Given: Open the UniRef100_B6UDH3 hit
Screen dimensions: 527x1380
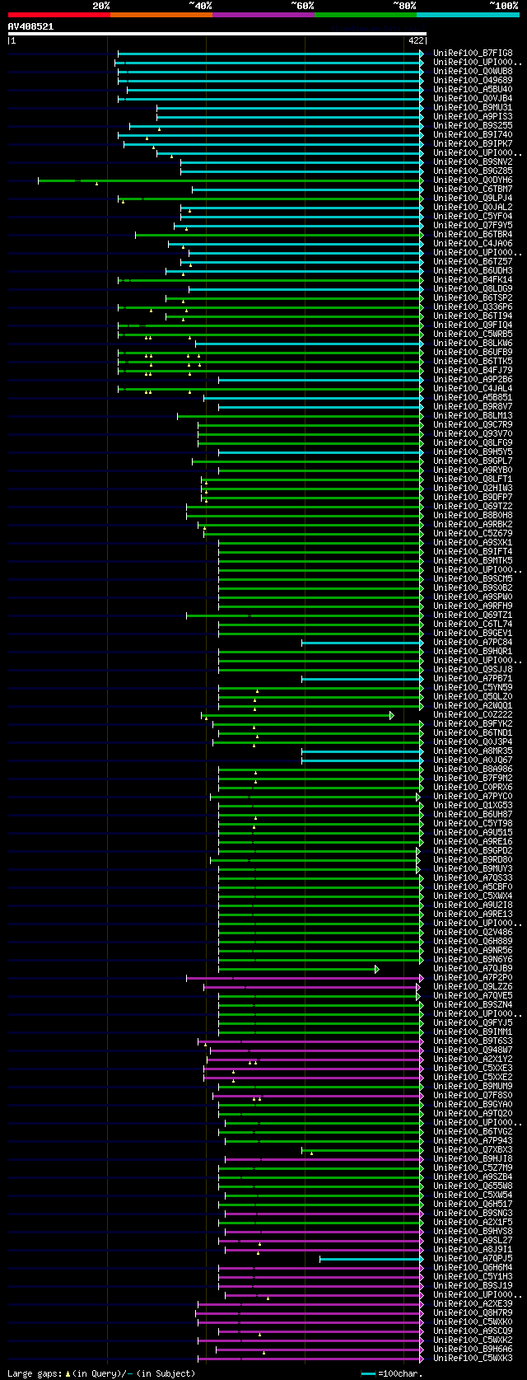Looking at the screenshot, I should pyautogui.click(x=473, y=271).
